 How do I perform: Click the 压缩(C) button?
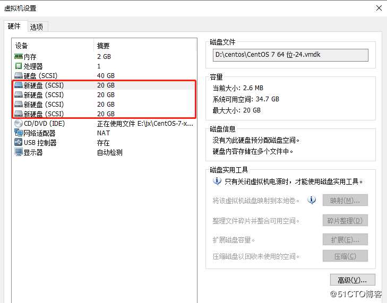[345, 256]
